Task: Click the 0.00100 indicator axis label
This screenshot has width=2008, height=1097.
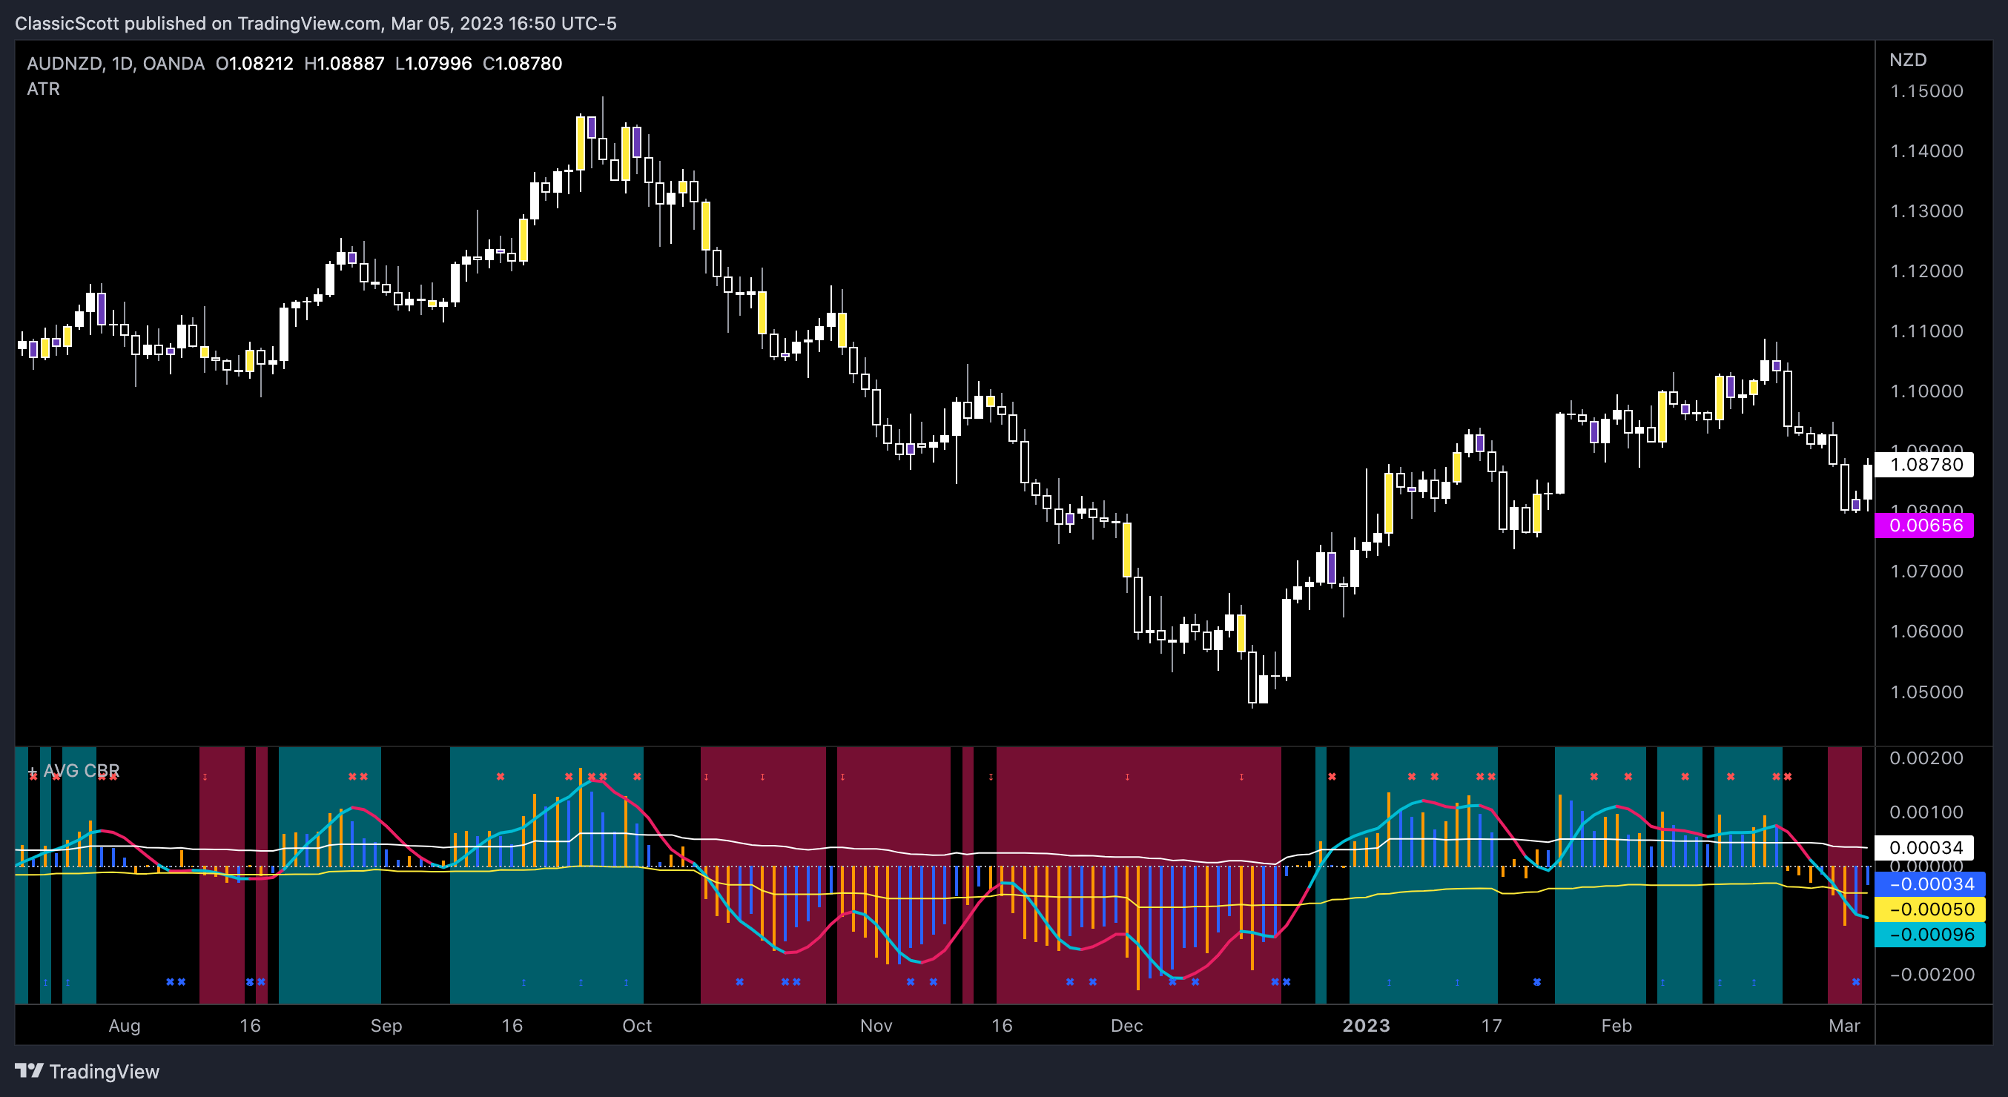Action: (x=1926, y=812)
